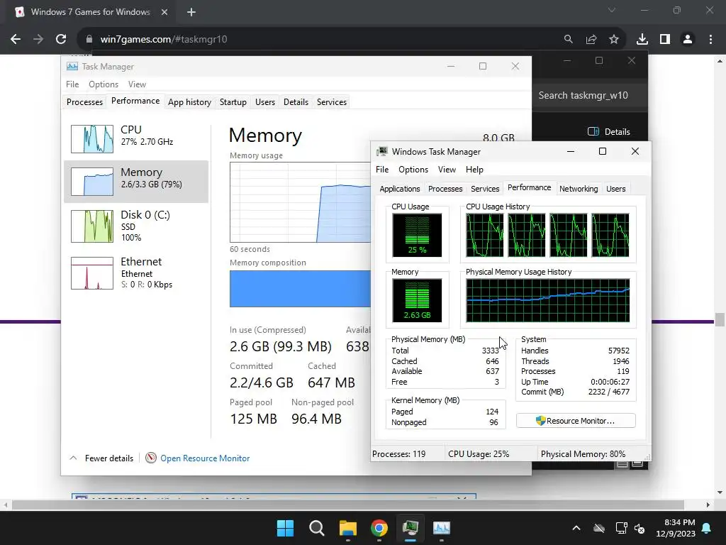Click the browser forward arrow
The height and width of the screenshot is (545, 726).
click(38, 40)
